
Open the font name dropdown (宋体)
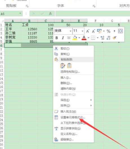[x=70, y=31]
